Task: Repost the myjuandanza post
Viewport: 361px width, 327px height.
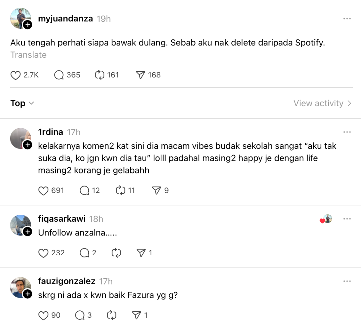Action: (x=100, y=75)
